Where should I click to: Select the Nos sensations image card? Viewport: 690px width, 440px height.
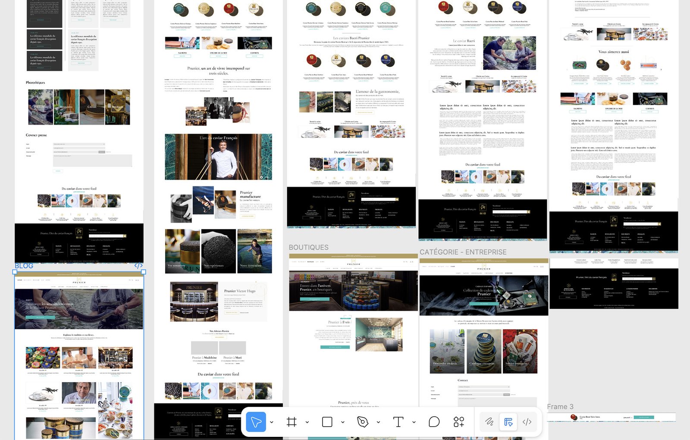point(182,251)
